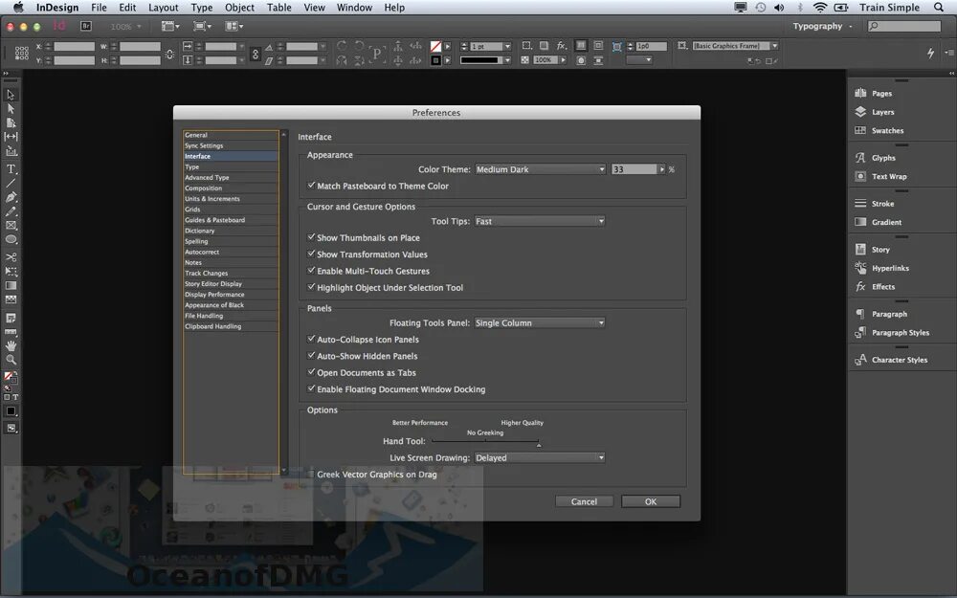This screenshot has height=598, width=957.
Task: Open the Tool Tips dropdown
Action: pyautogui.click(x=540, y=221)
